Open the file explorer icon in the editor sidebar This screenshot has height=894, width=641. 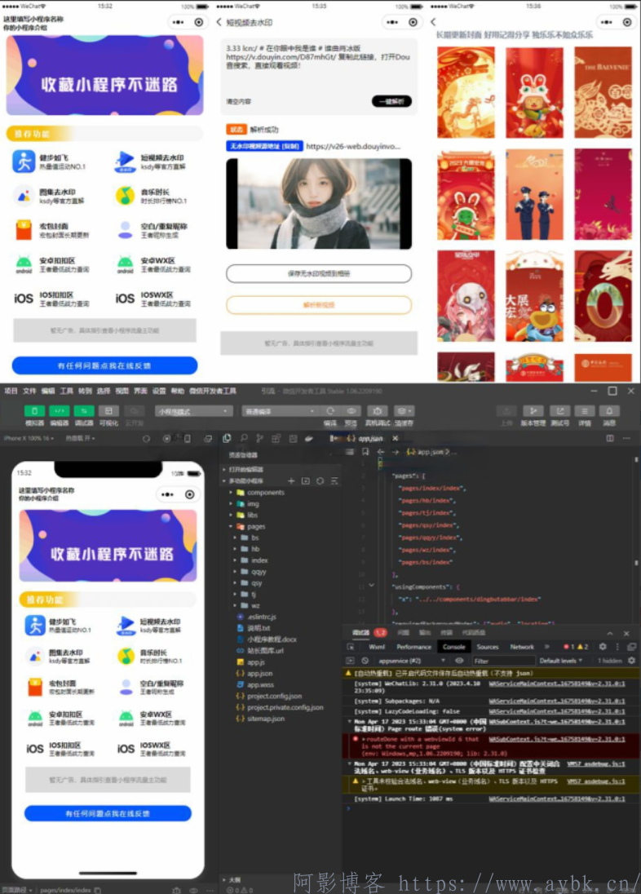pyautogui.click(x=227, y=439)
